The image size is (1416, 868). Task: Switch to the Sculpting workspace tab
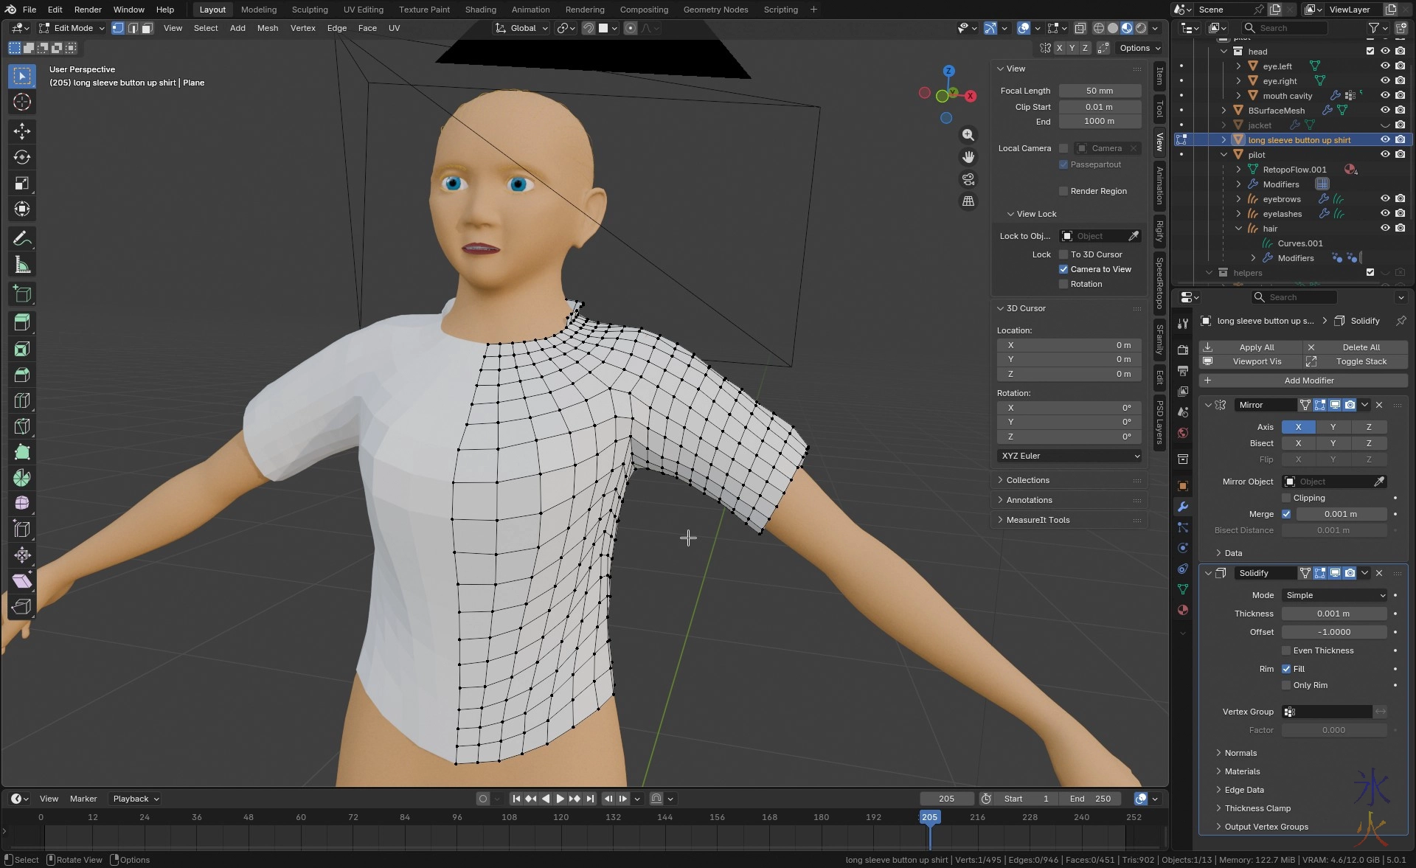tap(309, 10)
